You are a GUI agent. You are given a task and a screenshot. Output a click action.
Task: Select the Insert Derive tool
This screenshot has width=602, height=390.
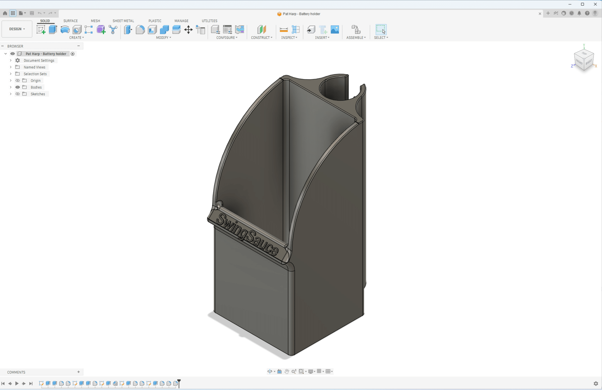[311, 29]
